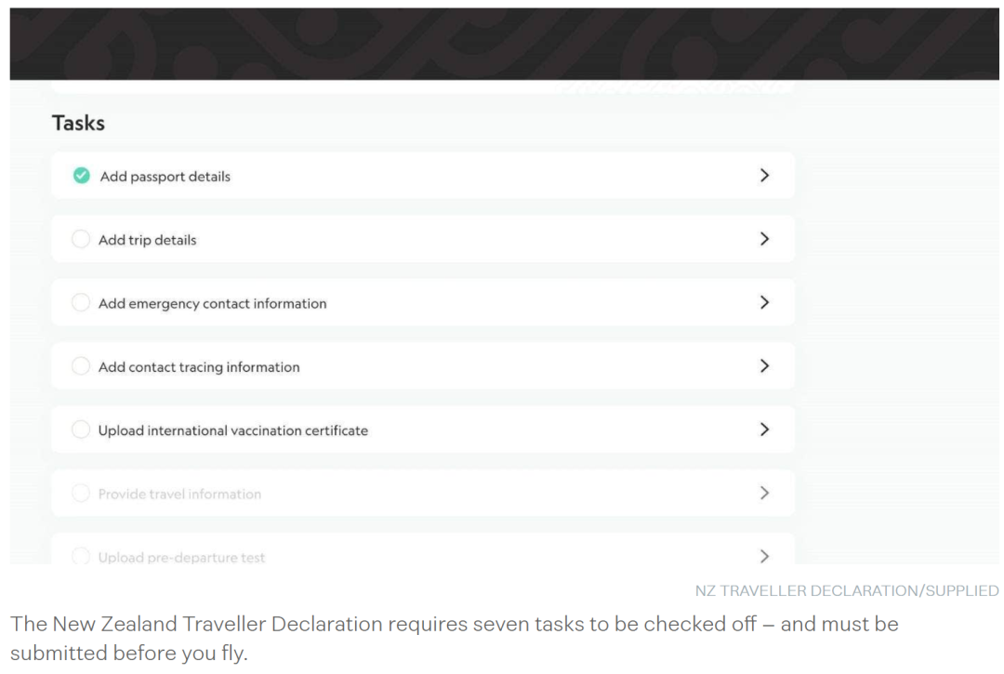The width and height of the screenshot is (1004, 674).
Task: Open Provide travel information with right arrow
Action: (x=764, y=493)
